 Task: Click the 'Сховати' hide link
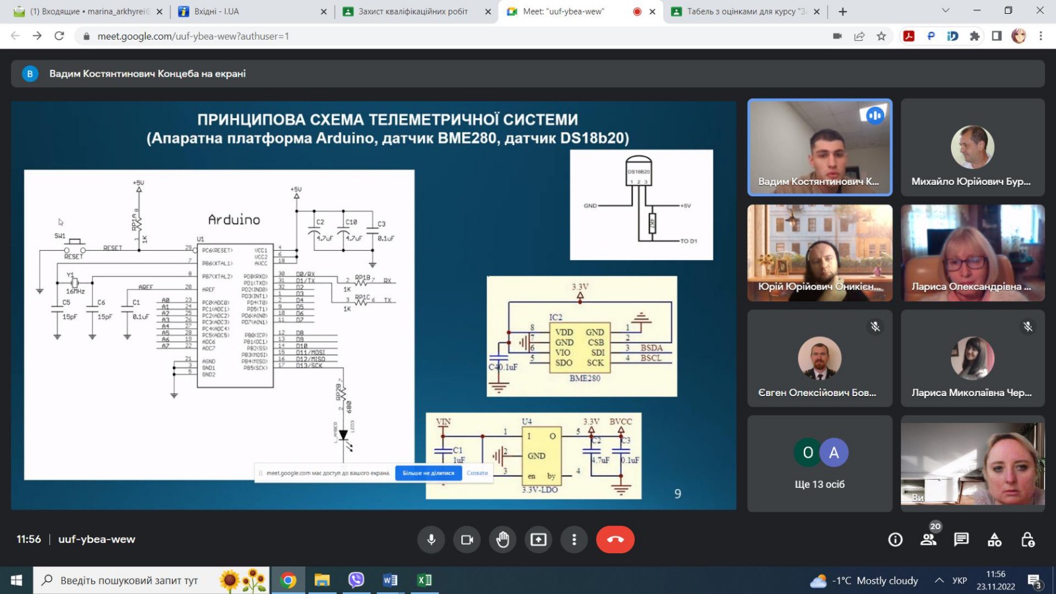pyautogui.click(x=477, y=473)
